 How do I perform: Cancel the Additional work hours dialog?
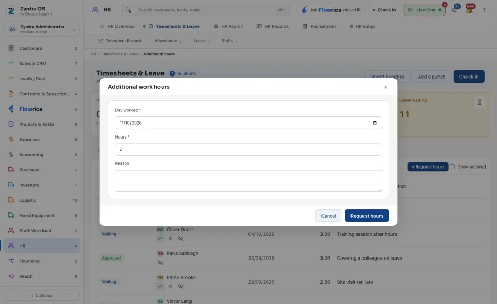328,216
